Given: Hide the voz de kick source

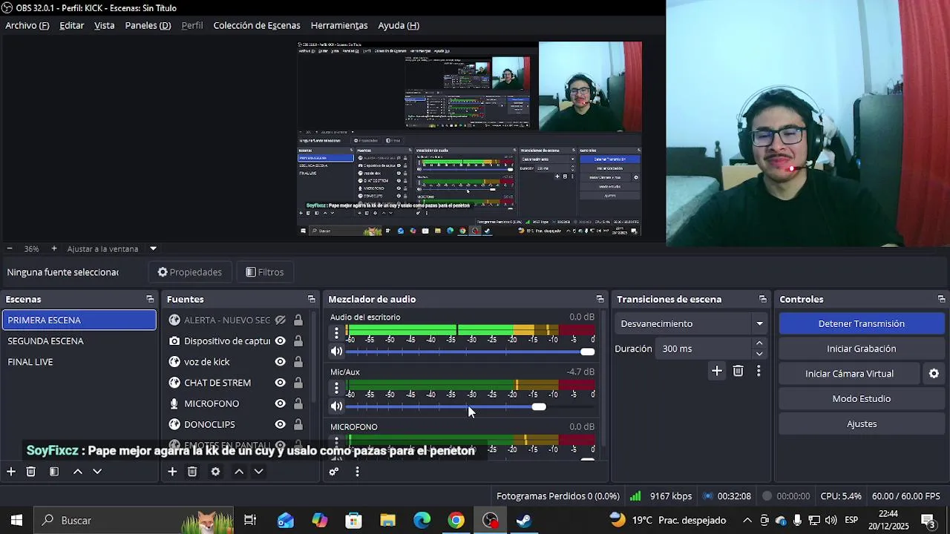Looking at the screenshot, I should (x=281, y=362).
